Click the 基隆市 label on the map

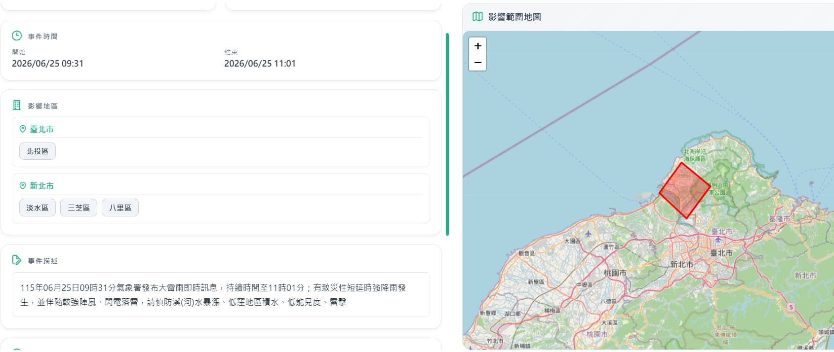[779, 218]
